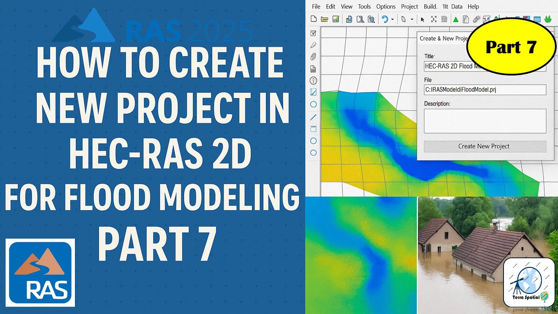Click the blue diagonal-square icon in the left sidebar

[x=313, y=92]
